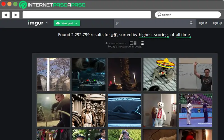
Task: Open the dark cat over buttons thumbnail
Action: (89, 74)
